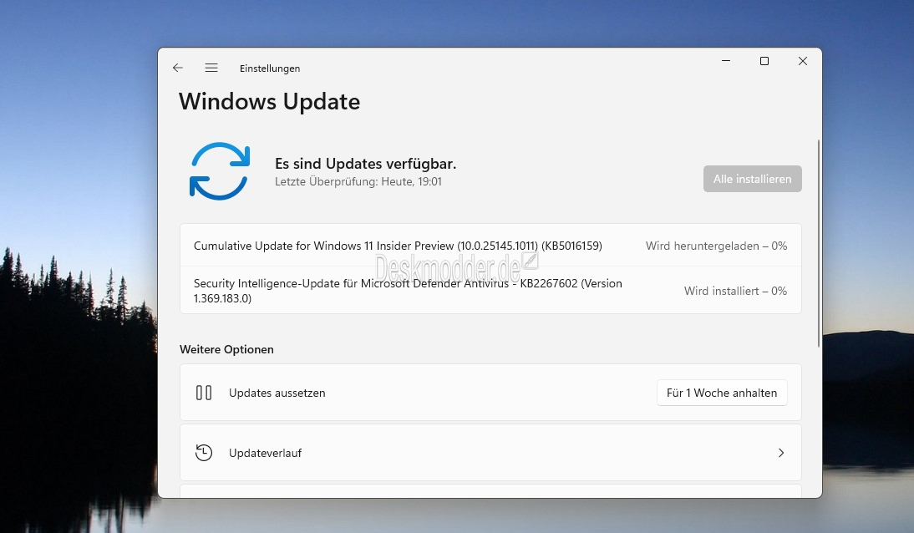The width and height of the screenshot is (914, 533).
Task: Click Letzte Überprüfung: Heute, 19:01 text
Action: [358, 181]
